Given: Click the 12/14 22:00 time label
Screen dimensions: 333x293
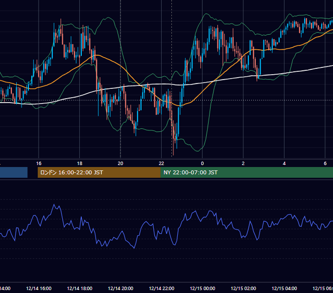Looking at the screenshot, I should 162,288.
